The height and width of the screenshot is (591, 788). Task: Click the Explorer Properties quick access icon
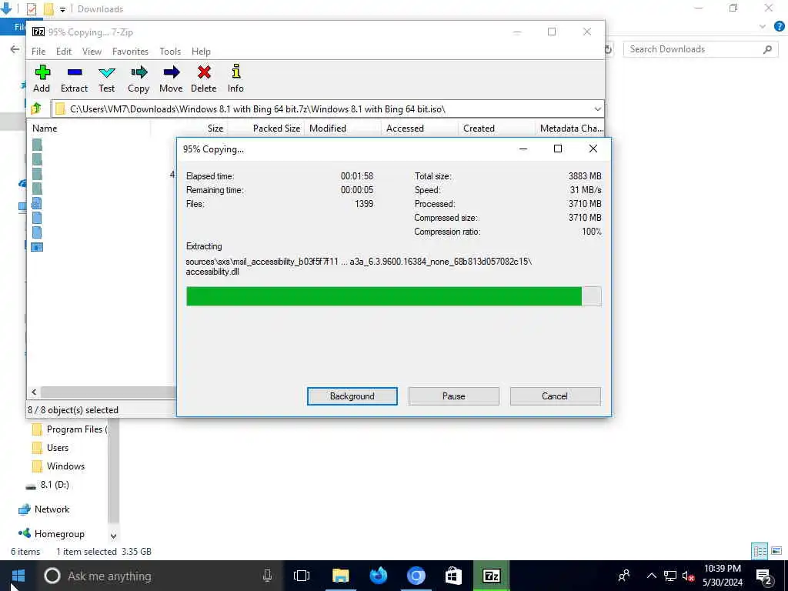click(31, 9)
